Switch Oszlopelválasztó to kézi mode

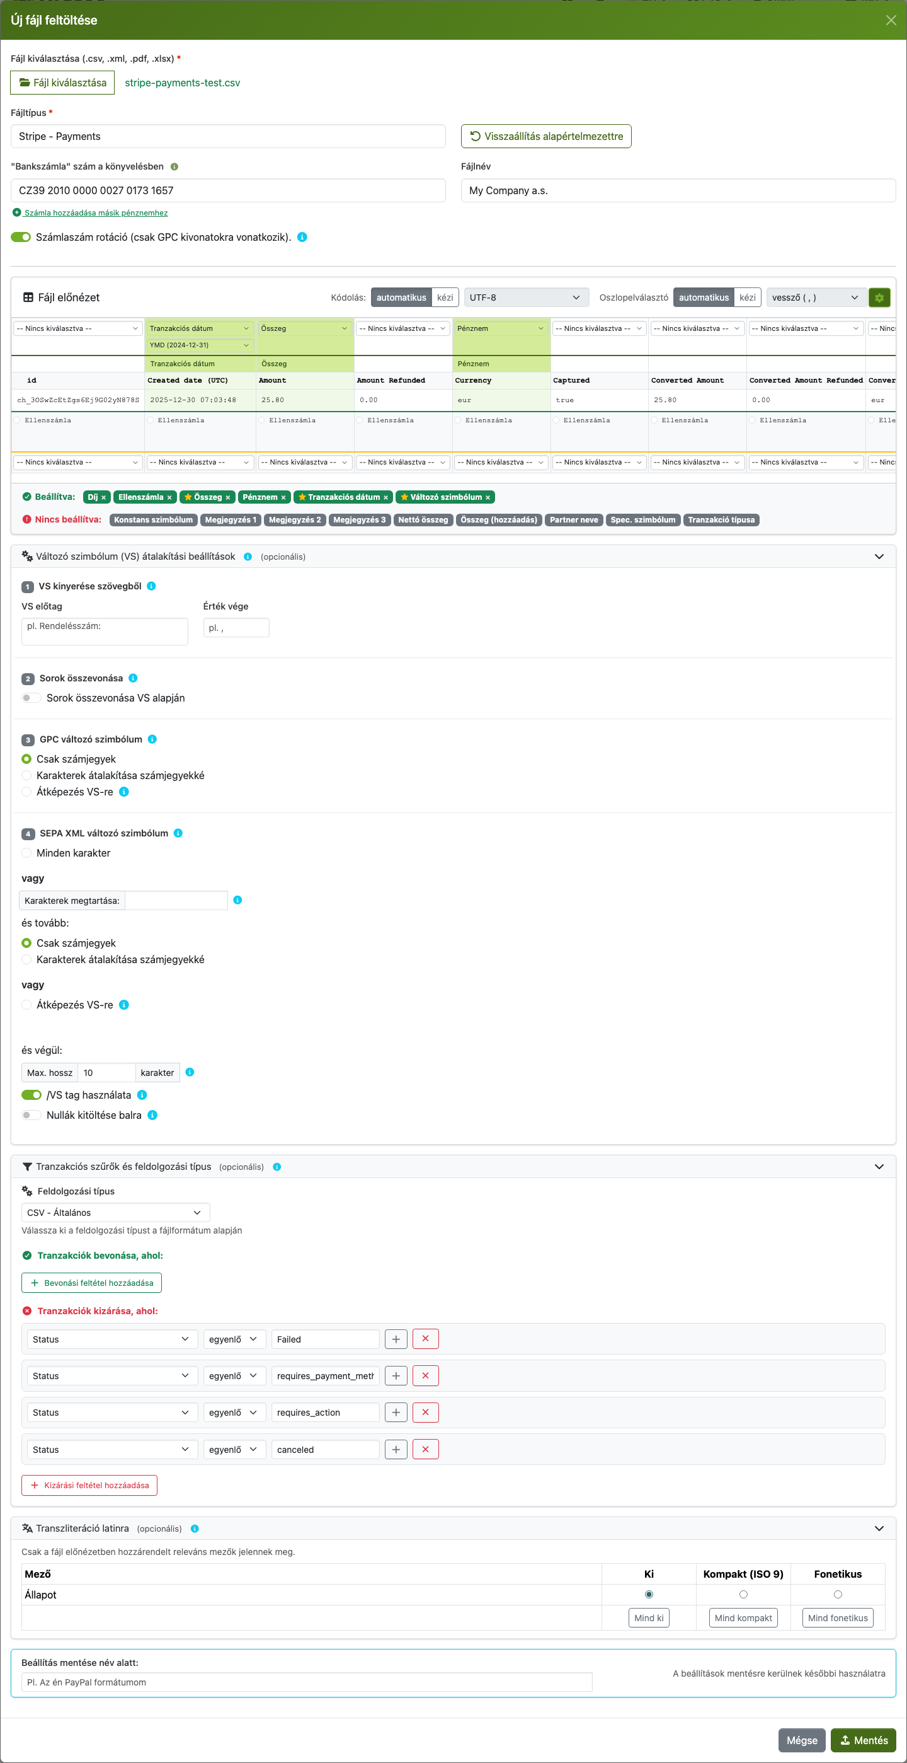click(x=748, y=298)
